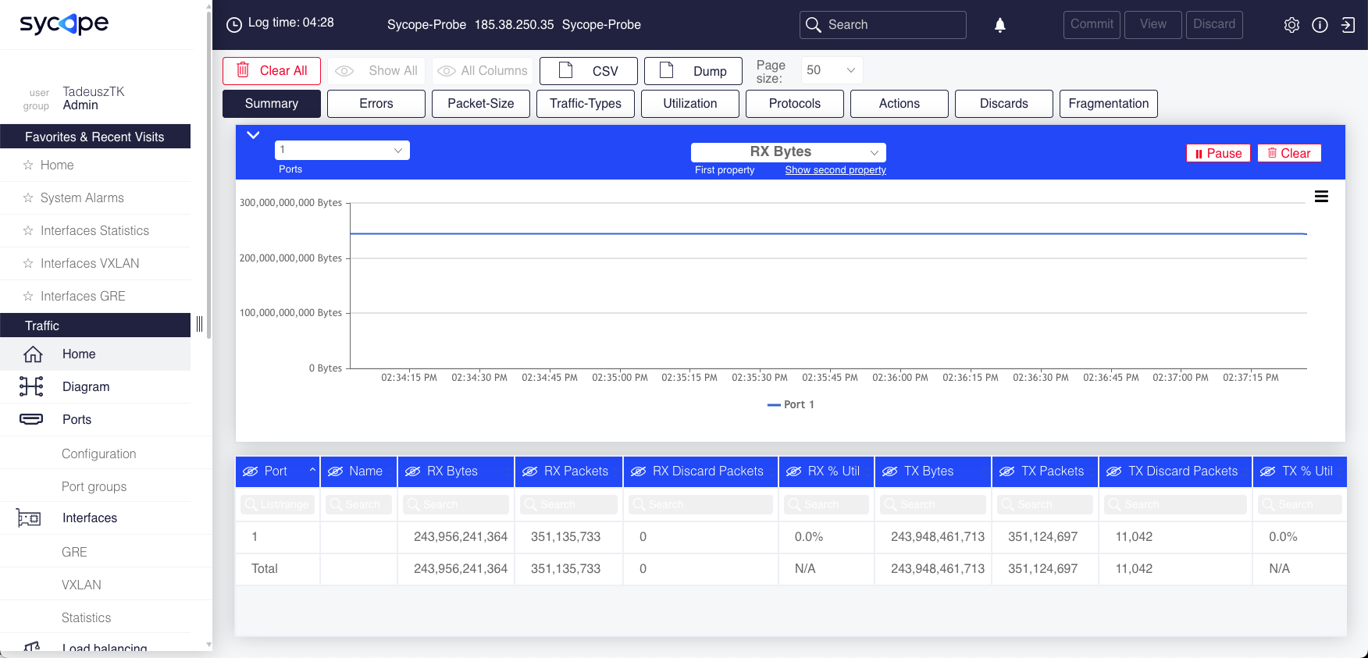
Task: Click the Show All button
Action: (376, 71)
